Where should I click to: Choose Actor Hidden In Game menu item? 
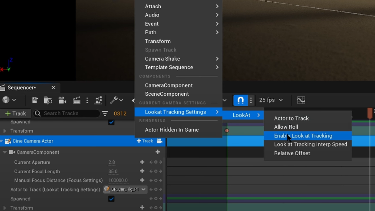coord(172,130)
